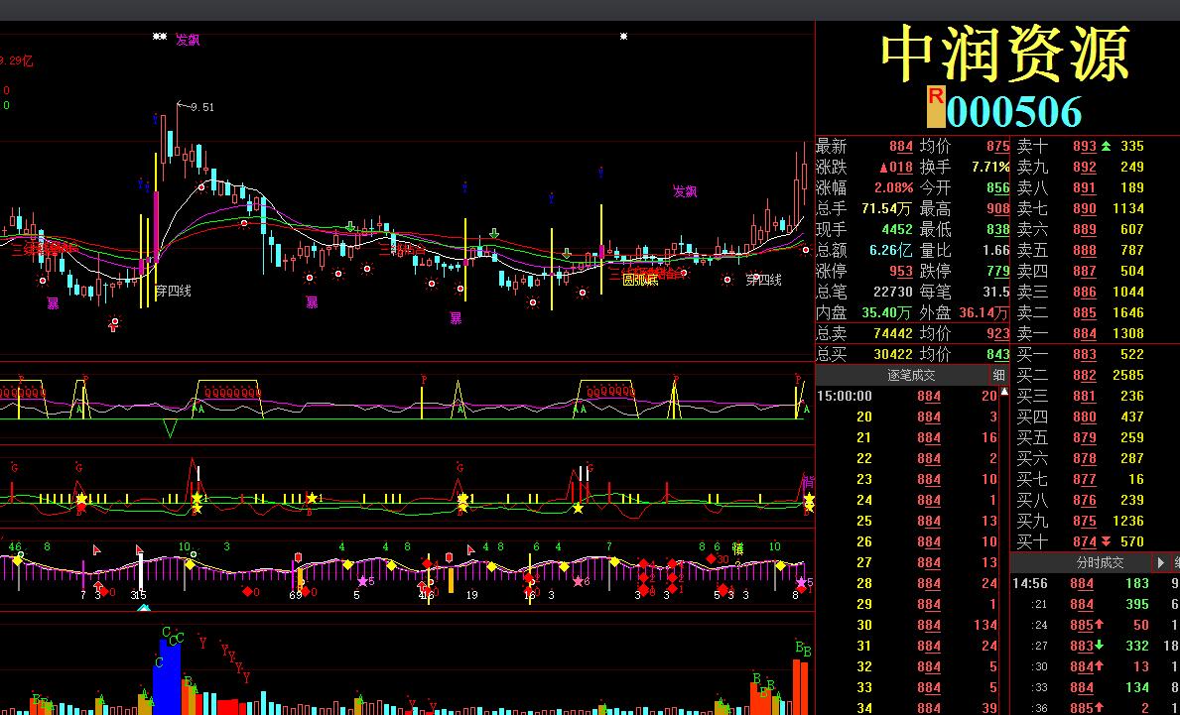This screenshot has width=1180, height=715.
Task: Click the 9.51 peak price label on the chart
Action: (201, 107)
